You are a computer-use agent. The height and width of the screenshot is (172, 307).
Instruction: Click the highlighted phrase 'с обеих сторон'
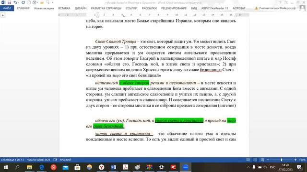coord(134,83)
